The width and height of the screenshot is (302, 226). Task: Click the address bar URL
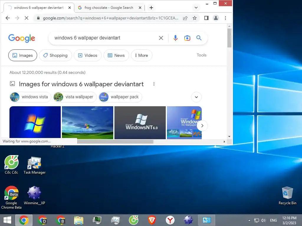coord(111,18)
